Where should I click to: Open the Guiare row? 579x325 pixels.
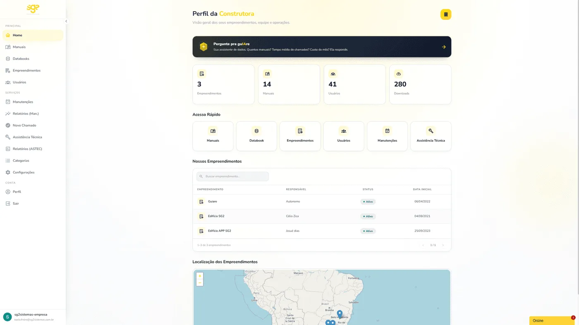322,202
